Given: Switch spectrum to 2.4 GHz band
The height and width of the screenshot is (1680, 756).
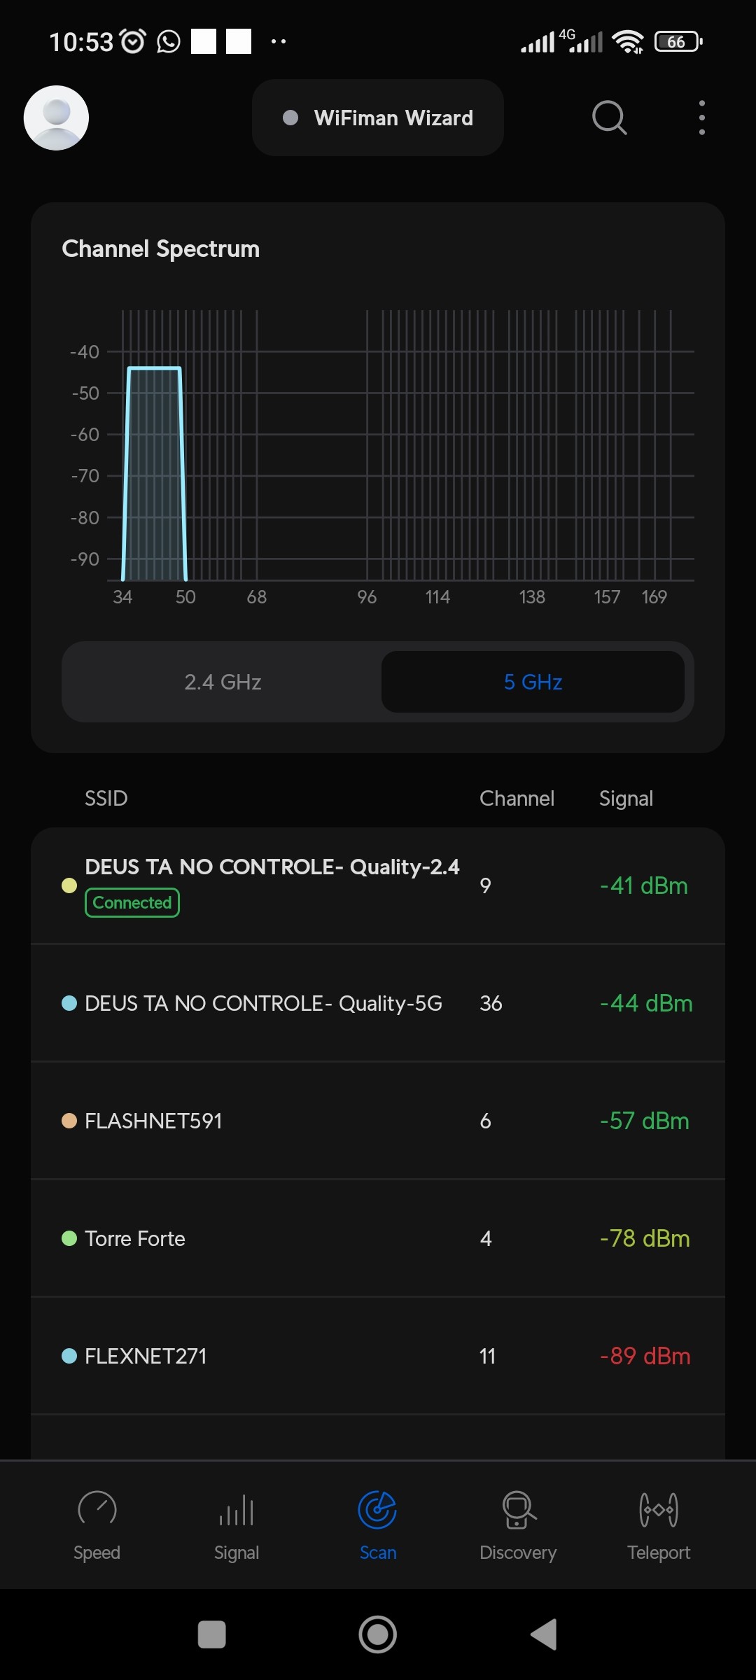Looking at the screenshot, I should click(223, 682).
